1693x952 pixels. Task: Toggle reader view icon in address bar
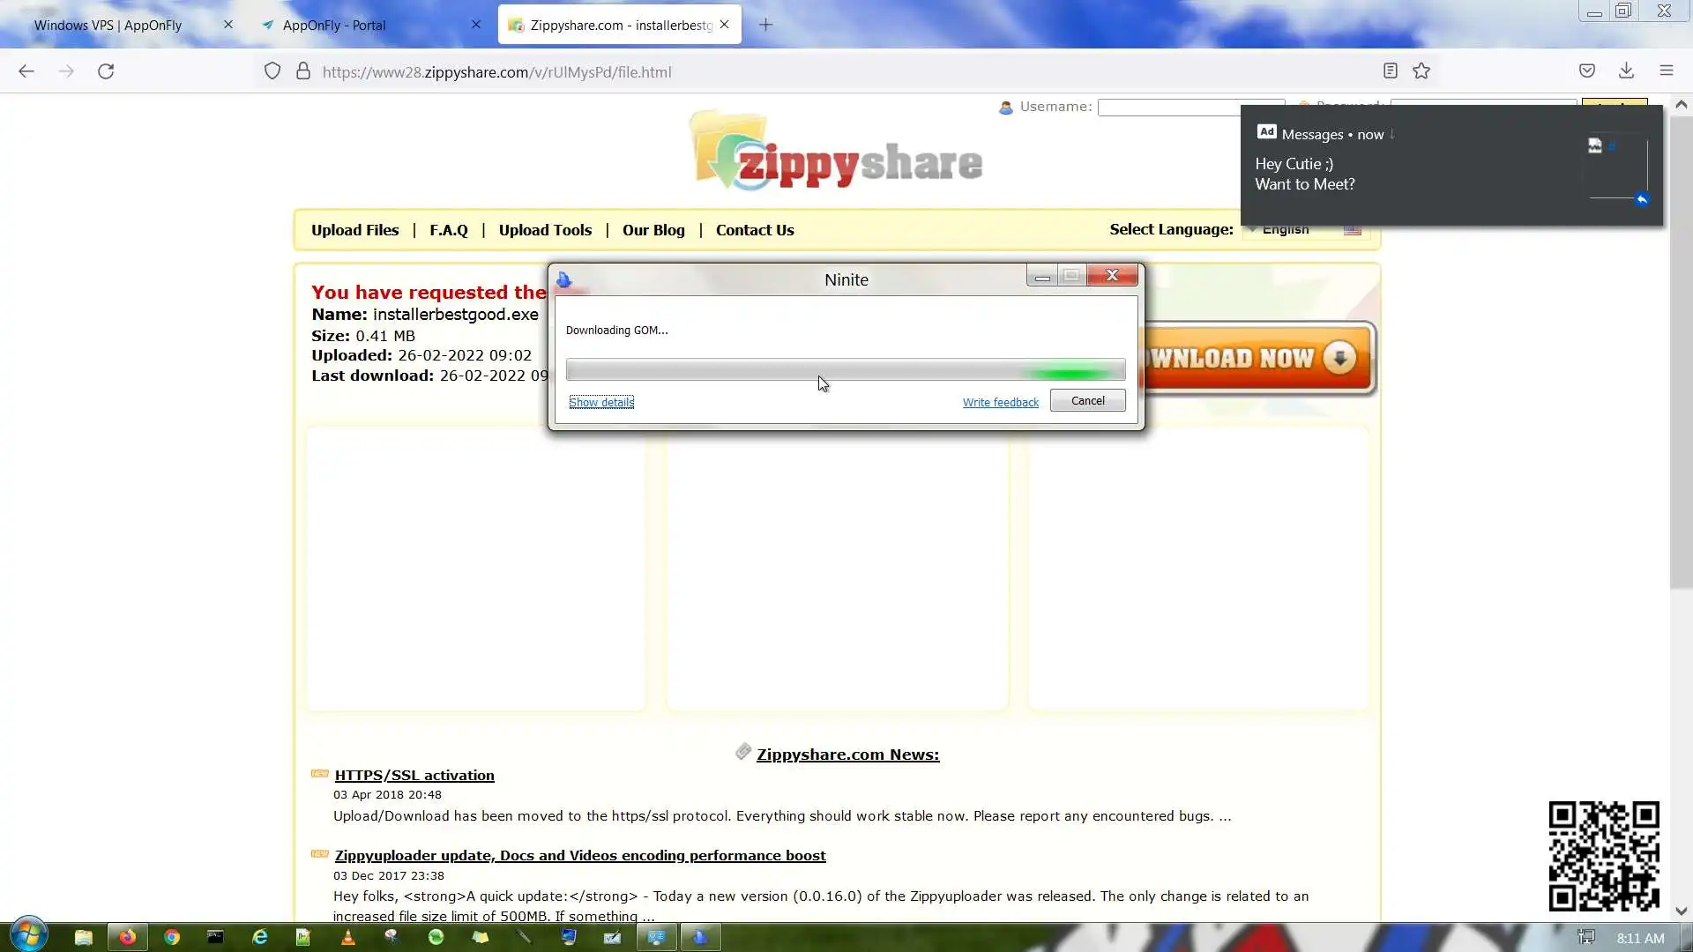point(1390,71)
